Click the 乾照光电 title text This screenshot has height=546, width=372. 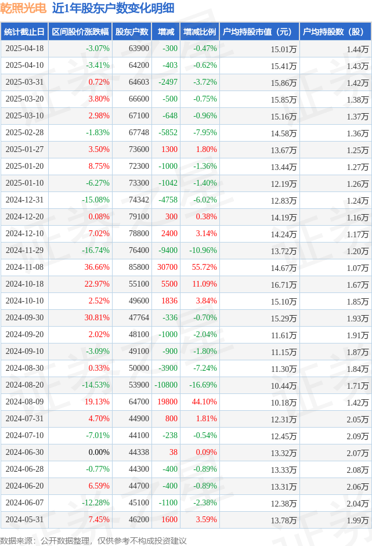pyautogui.click(x=23, y=8)
